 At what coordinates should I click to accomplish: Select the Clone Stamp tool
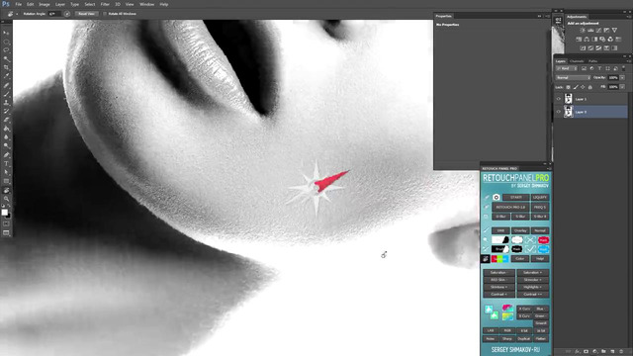[6, 103]
